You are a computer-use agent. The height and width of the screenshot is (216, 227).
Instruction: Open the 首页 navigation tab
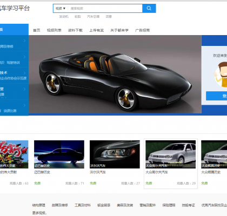tap(37, 30)
